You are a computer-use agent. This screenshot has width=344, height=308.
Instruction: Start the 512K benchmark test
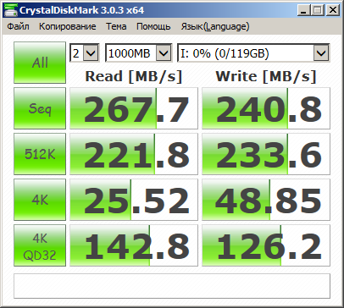tap(40, 154)
